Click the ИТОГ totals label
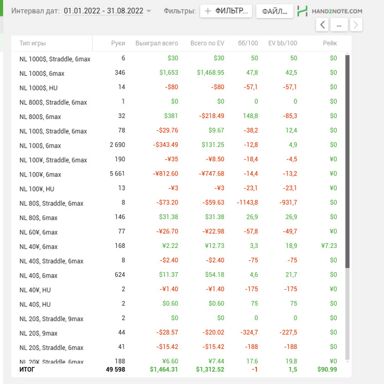This screenshot has height=384, width=384. pyautogui.click(x=27, y=370)
